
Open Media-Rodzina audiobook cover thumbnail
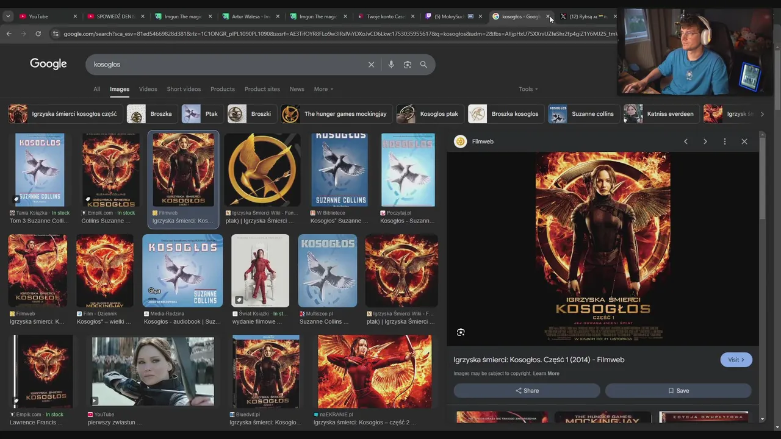182,271
